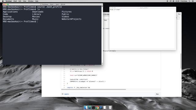Open the .bashrc file link
Screen dimensions: 196x110
pyautogui.click(x=66, y=94)
